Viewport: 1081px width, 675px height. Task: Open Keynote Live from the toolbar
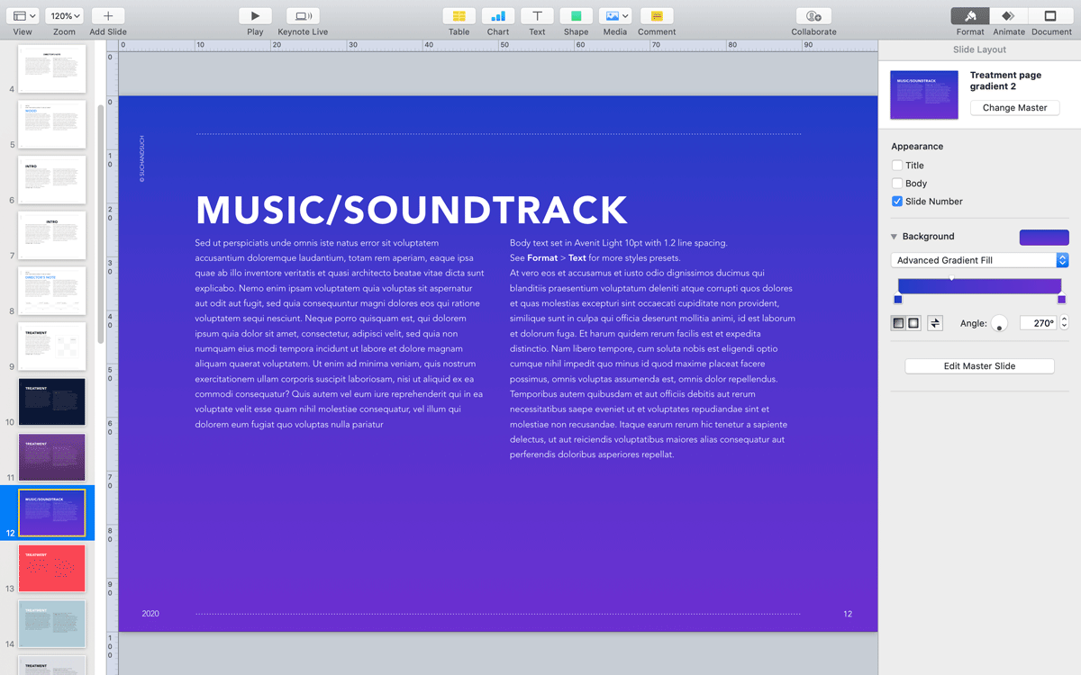tap(303, 16)
